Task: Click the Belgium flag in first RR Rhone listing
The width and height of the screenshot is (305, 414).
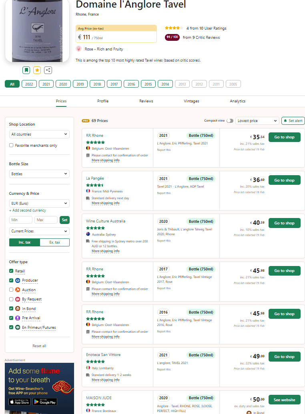Action: 88,148
